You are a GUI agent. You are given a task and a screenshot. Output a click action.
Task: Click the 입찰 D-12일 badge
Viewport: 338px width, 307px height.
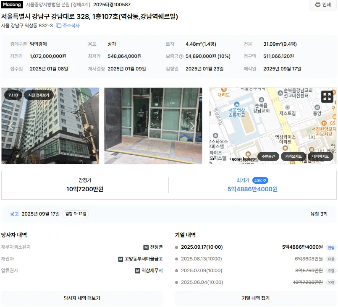76,214
